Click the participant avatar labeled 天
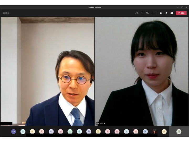189x142 pixels. click(x=42, y=131)
